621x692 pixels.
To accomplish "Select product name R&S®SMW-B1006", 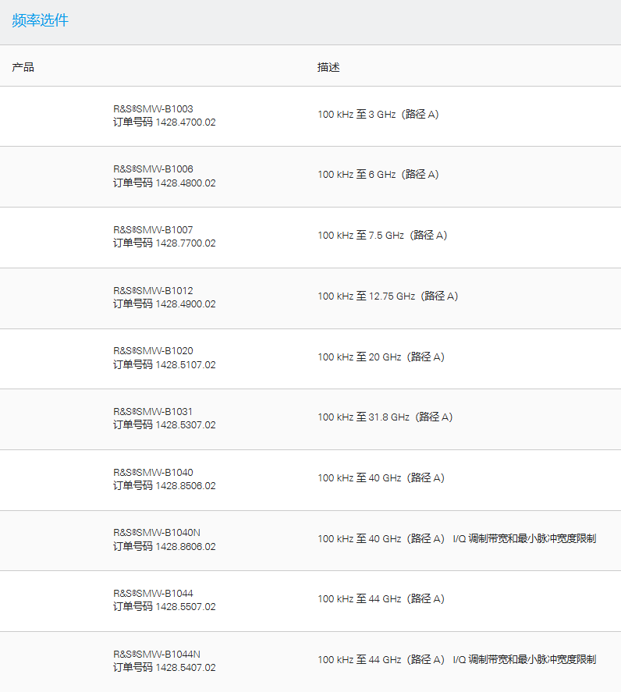I will 153,169.
